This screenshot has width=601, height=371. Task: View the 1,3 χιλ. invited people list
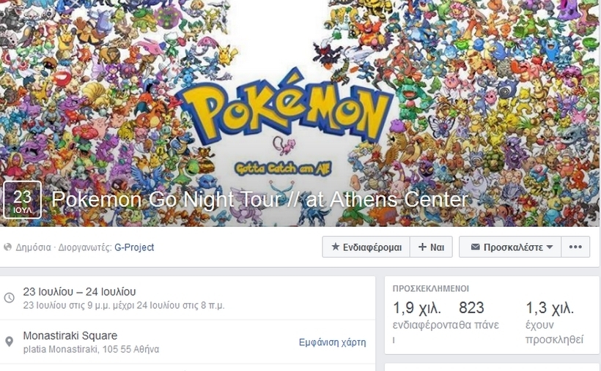click(550, 308)
